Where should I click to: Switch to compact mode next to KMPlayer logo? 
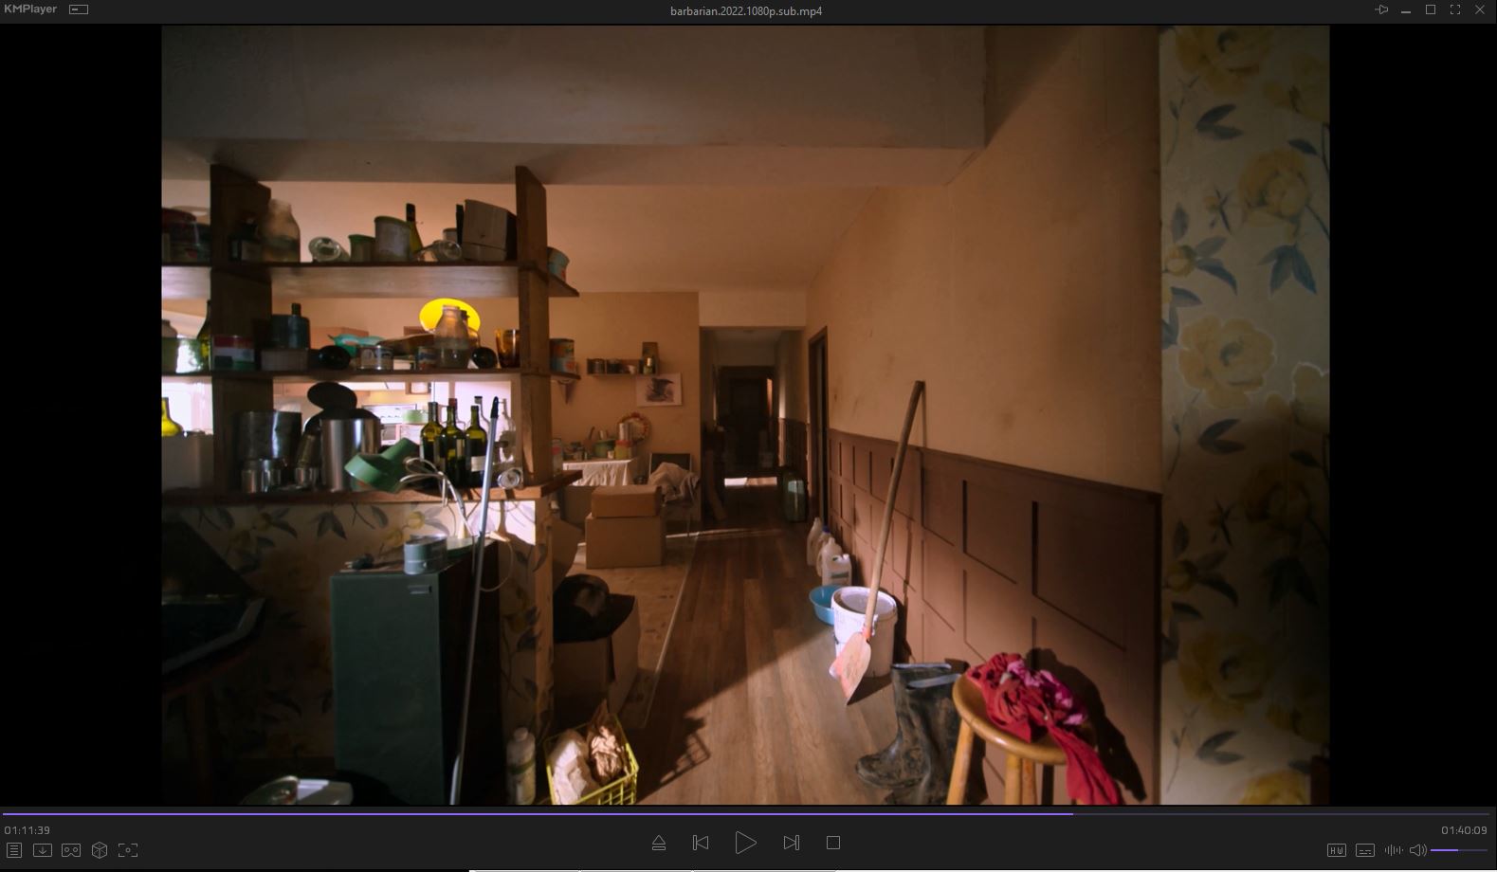click(79, 9)
